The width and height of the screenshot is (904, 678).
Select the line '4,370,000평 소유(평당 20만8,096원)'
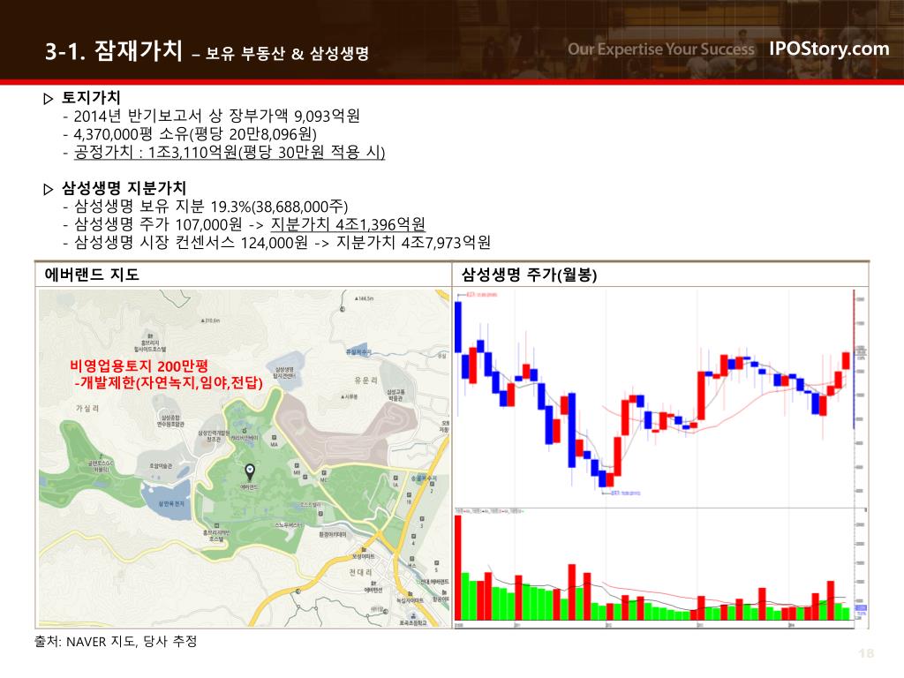(195, 134)
